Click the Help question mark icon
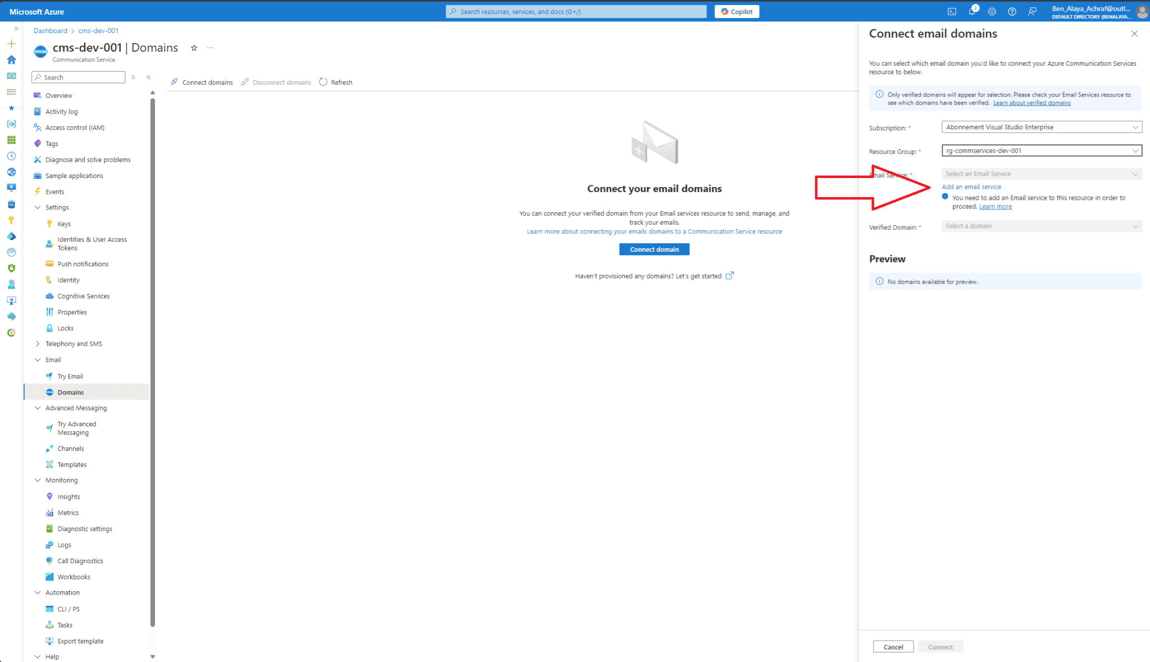Image resolution: width=1150 pixels, height=662 pixels. click(x=1012, y=11)
